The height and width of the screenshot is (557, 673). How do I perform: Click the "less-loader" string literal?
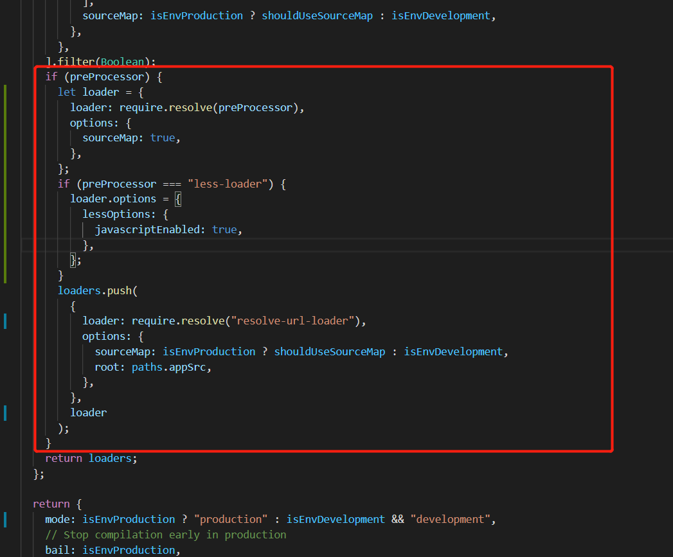(x=228, y=184)
